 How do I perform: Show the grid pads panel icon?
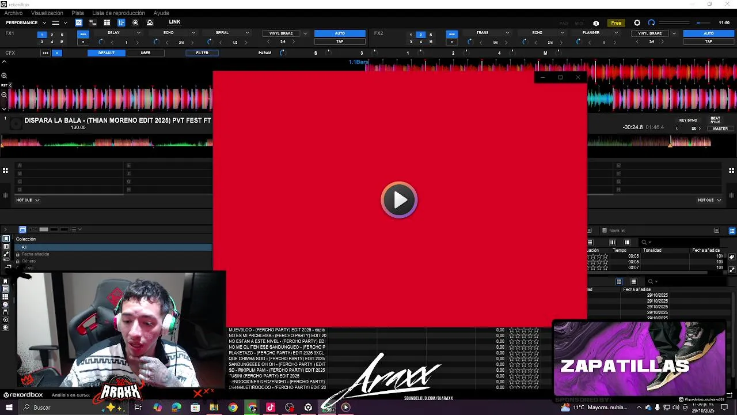(107, 22)
